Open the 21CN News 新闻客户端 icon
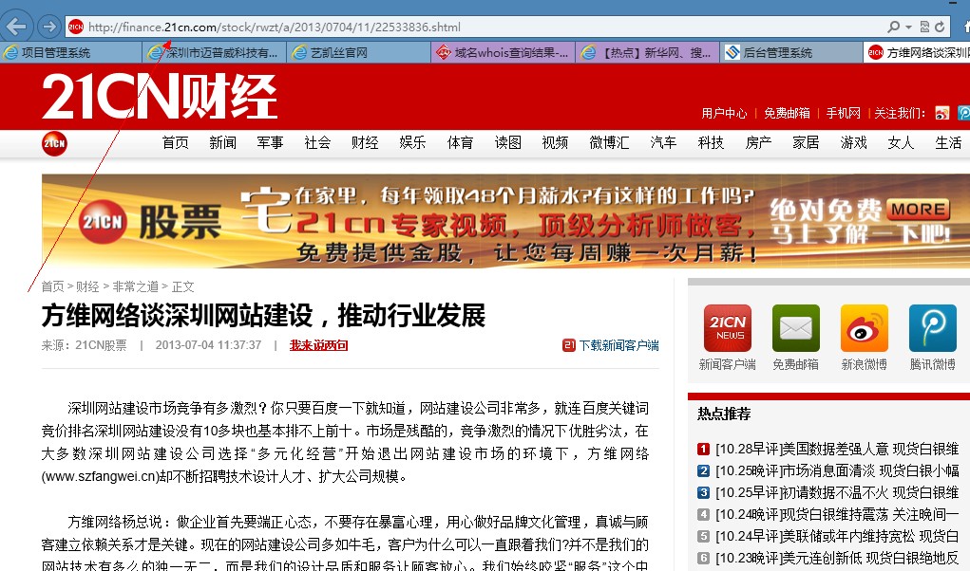This screenshot has height=571, width=970. [727, 329]
